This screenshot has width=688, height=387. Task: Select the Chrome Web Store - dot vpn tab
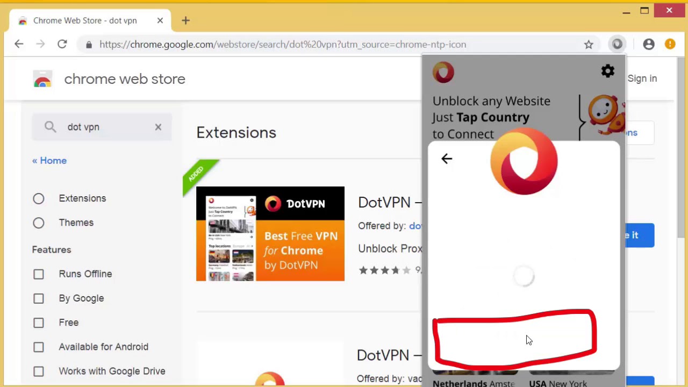[x=90, y=20]
